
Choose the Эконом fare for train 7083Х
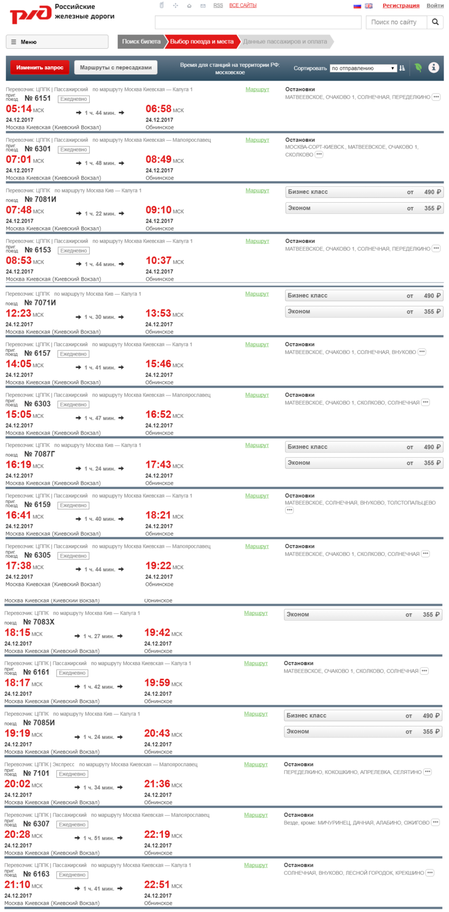coord(362,615)
